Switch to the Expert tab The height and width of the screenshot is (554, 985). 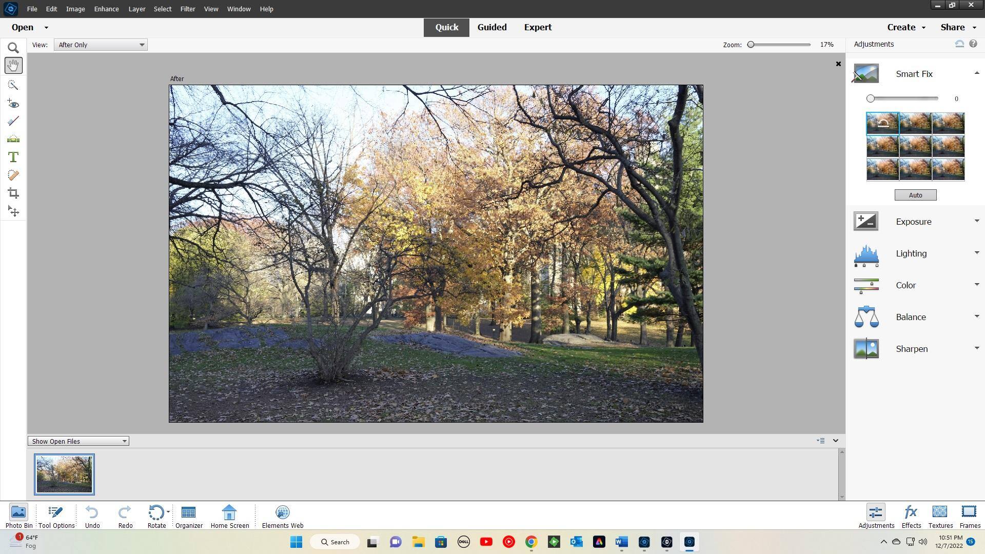point(538,27)
